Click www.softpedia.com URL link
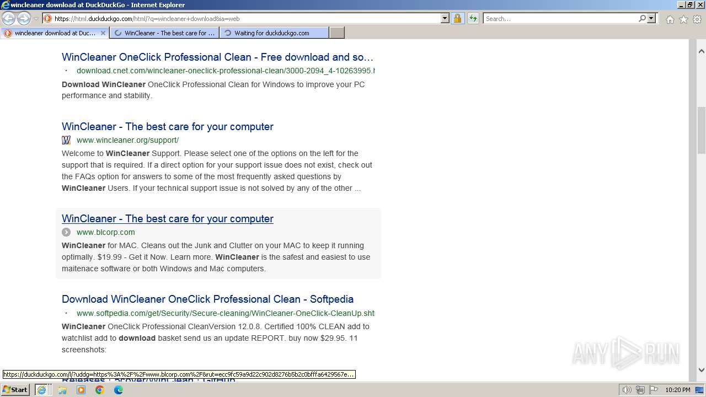The height and width of the screenshot is (397, 706). (x=226, y=313)
